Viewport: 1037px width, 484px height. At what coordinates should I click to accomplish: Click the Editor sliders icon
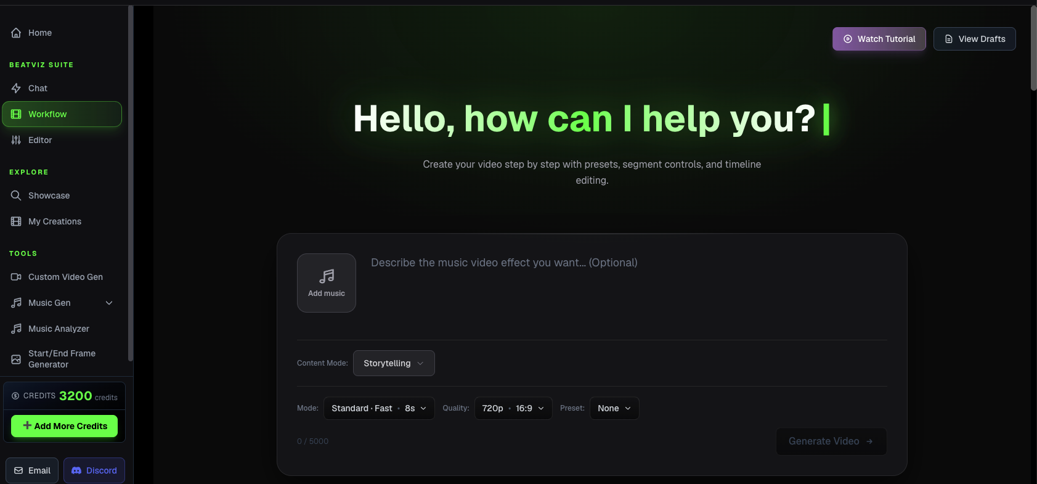click(16, 140)
